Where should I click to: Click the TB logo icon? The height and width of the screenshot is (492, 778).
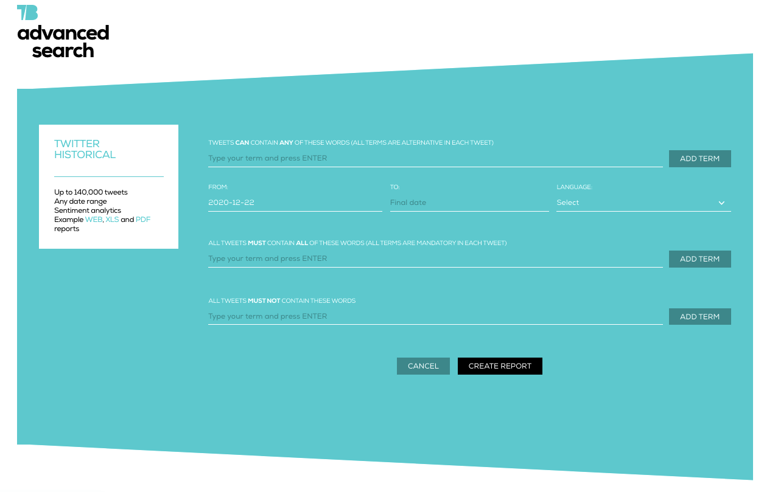point(27,13)
